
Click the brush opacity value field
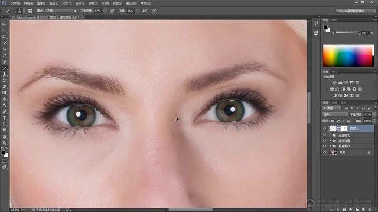pos(97,11)
